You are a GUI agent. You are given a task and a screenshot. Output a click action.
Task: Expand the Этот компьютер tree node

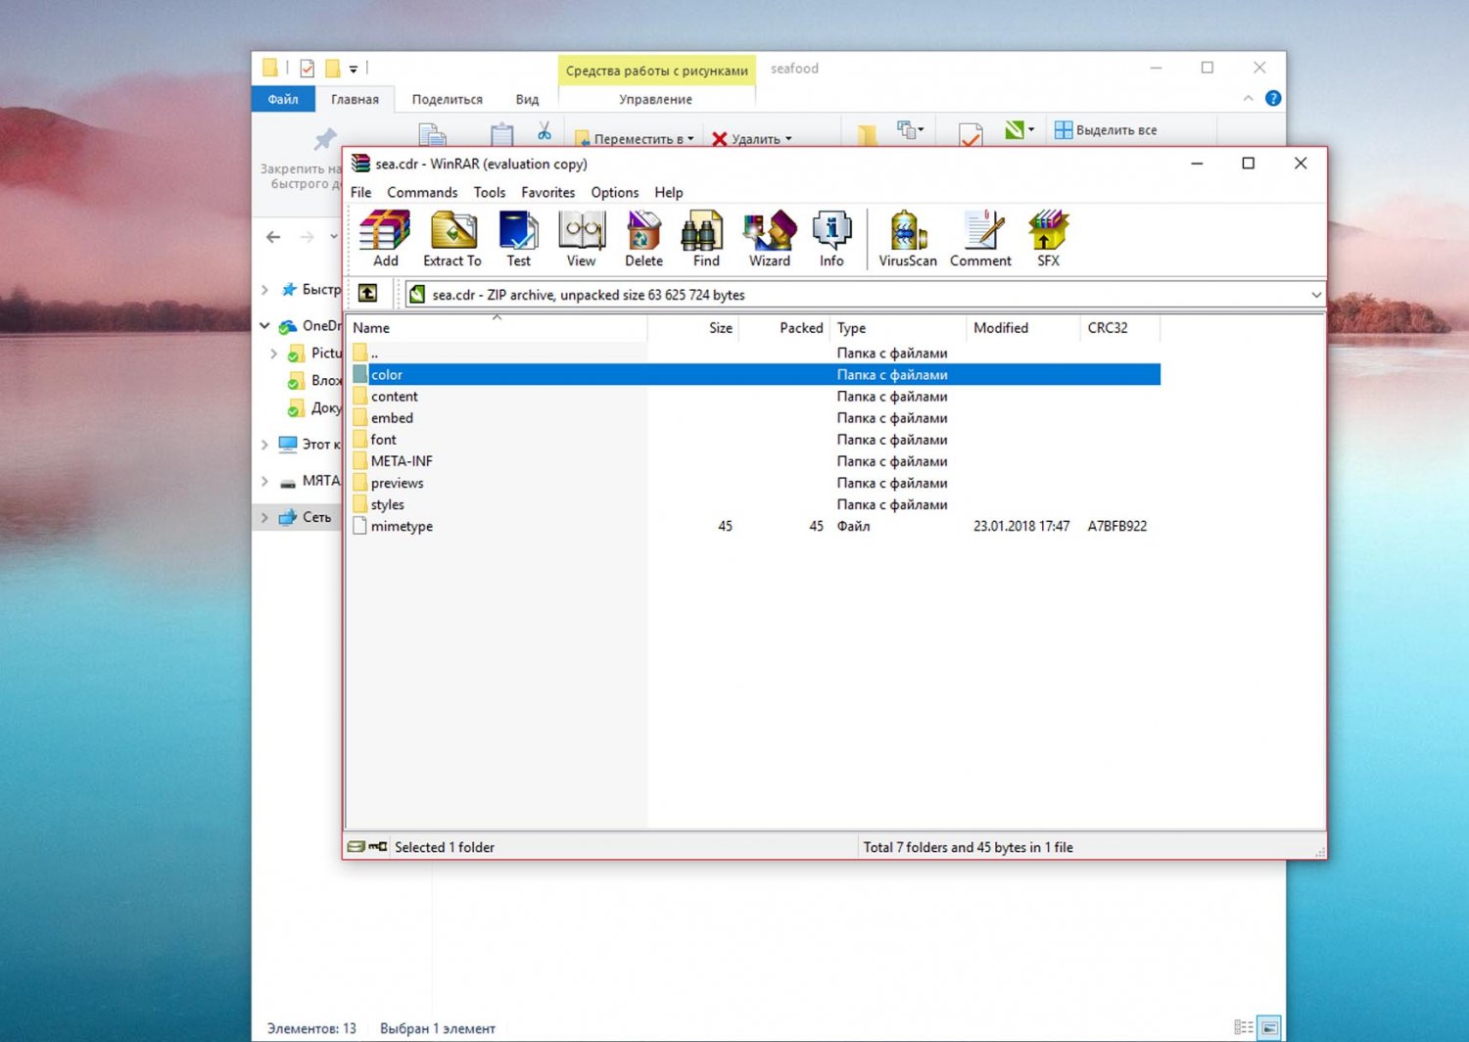coord(264,445)
